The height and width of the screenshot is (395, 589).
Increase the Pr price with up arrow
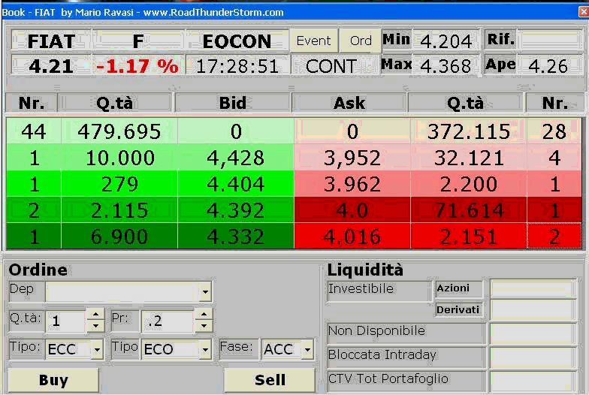[x=204, y=314]
